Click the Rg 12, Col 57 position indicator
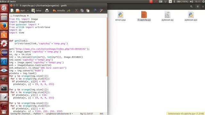The image size is (205, 115). click(x=86, y=114)
